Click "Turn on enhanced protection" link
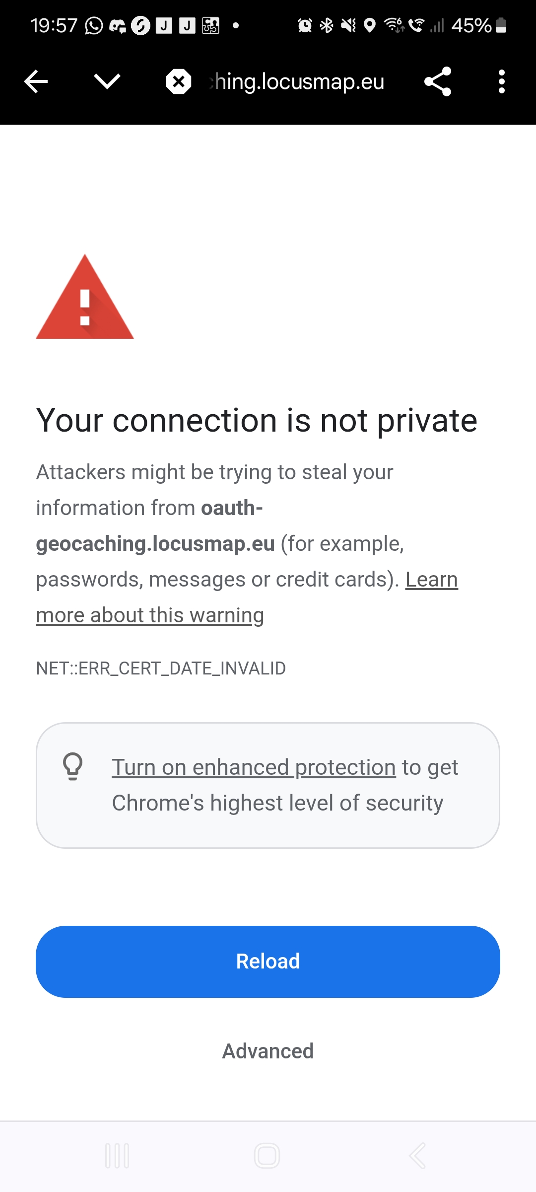The height and width of the screenshot is (1192, 536). click(254, 767)
